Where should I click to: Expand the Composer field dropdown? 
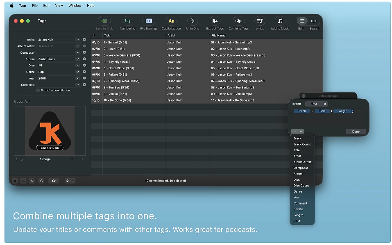(77, 52)
